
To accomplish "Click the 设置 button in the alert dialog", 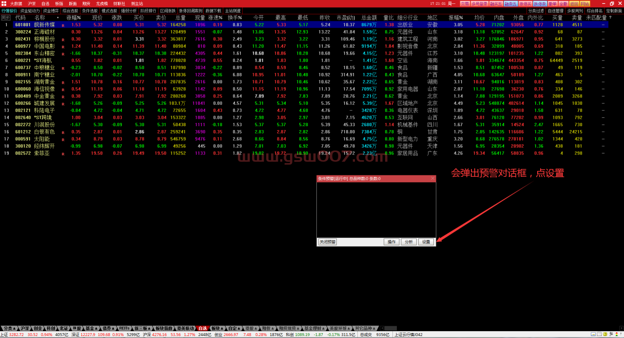I will 426,242.
